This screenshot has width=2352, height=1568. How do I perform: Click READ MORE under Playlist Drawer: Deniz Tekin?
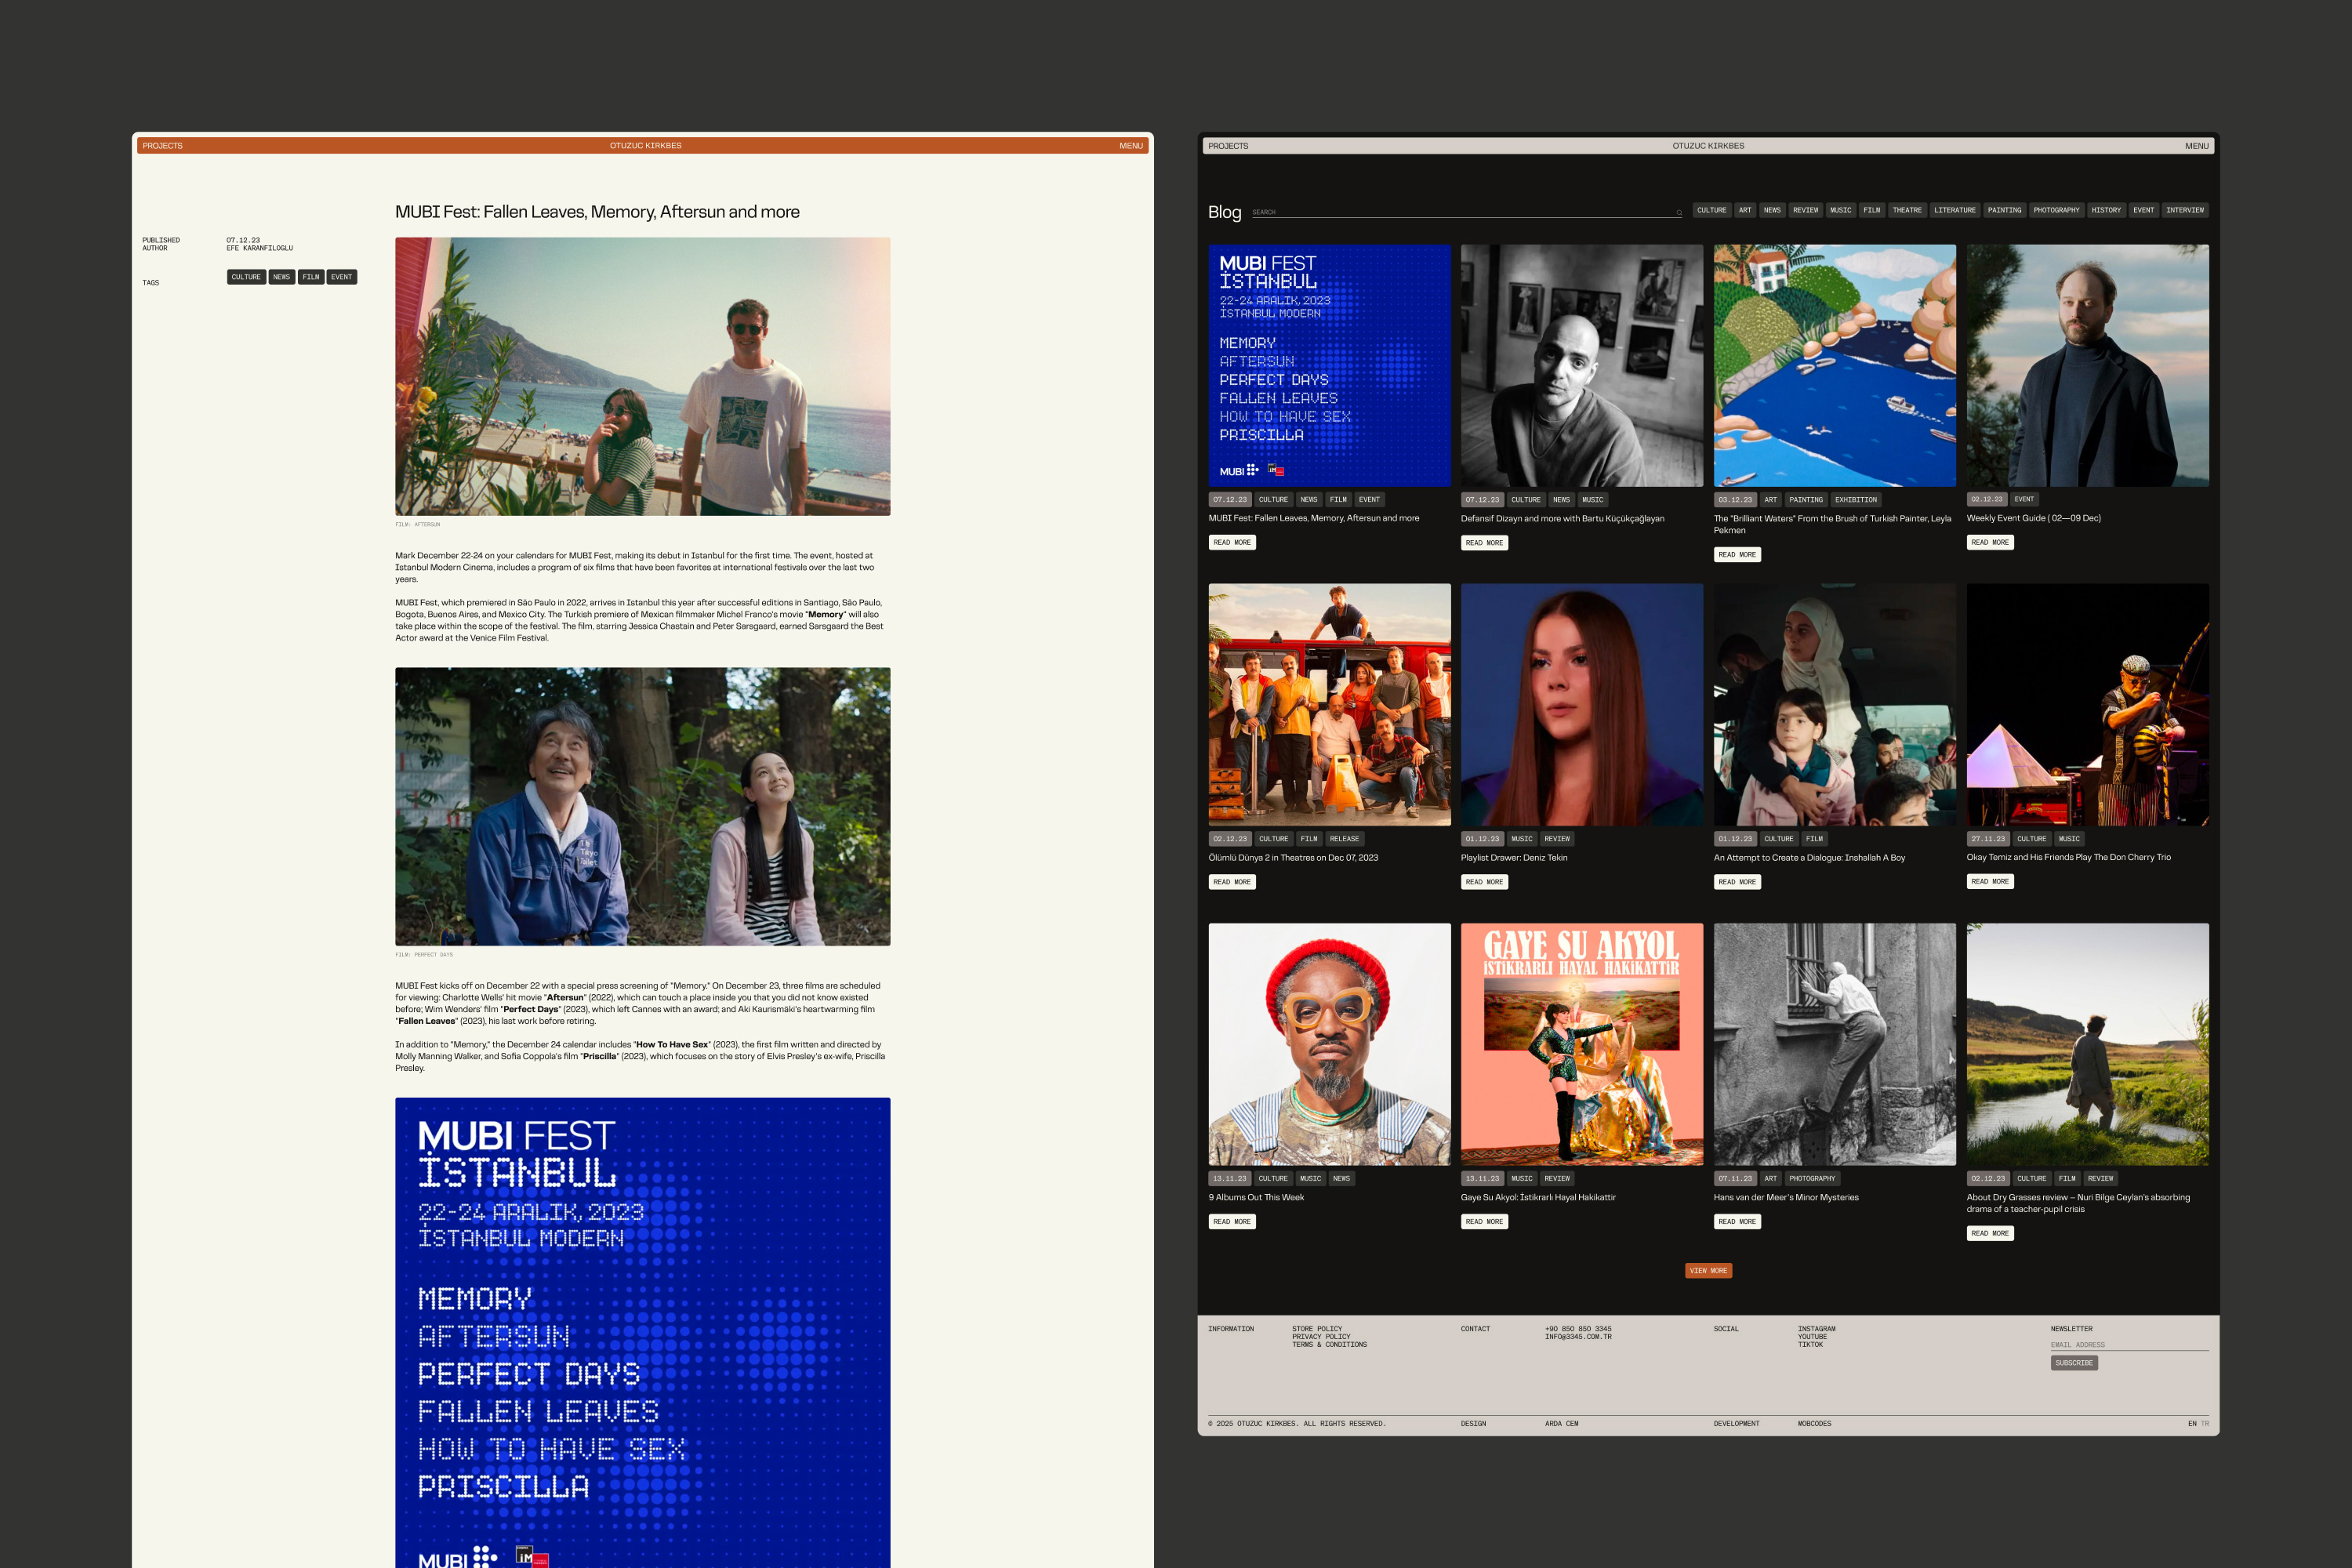point(1484,882)
